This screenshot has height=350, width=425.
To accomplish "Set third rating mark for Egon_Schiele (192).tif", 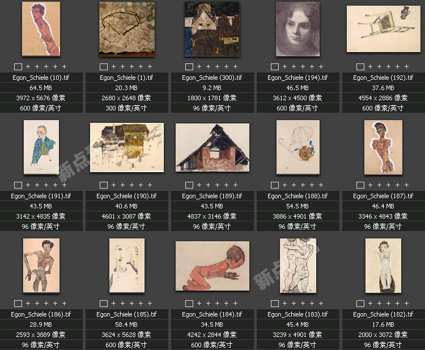I will click(x=388, y=67).
